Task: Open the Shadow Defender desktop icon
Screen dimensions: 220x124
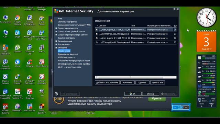Action: pos(5,79)
